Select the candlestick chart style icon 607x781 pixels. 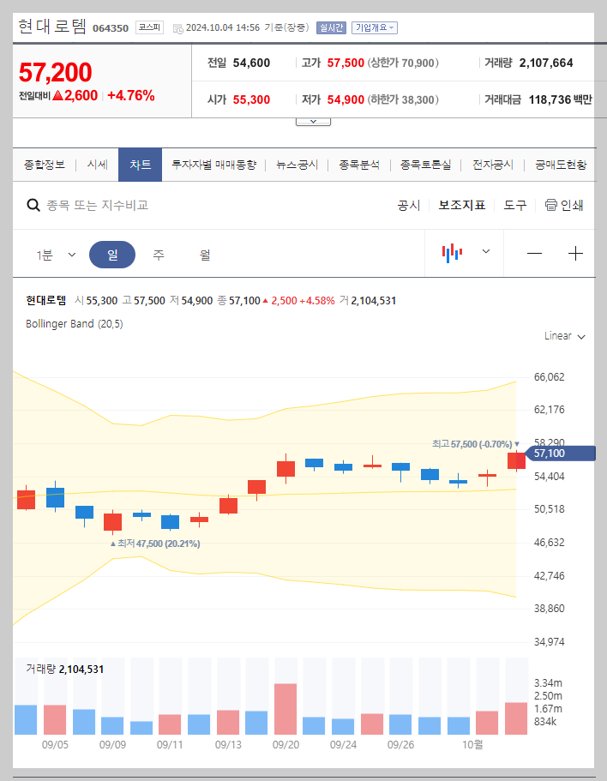tap(453, 253)
